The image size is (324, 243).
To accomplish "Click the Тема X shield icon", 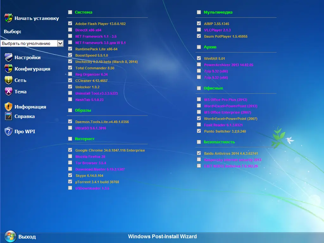I will point(9,91).
